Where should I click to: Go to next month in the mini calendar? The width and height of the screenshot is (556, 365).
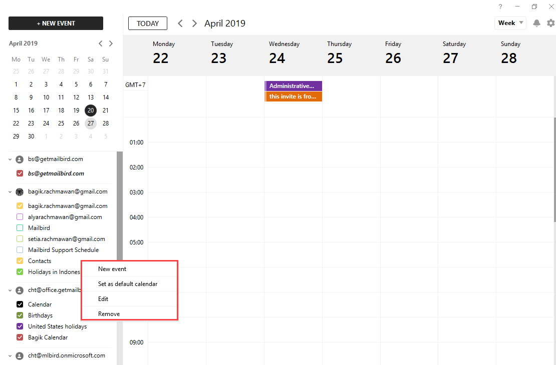[111, 43]
